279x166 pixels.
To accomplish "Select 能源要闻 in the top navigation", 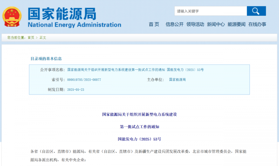I will click(x=236, y=24).
